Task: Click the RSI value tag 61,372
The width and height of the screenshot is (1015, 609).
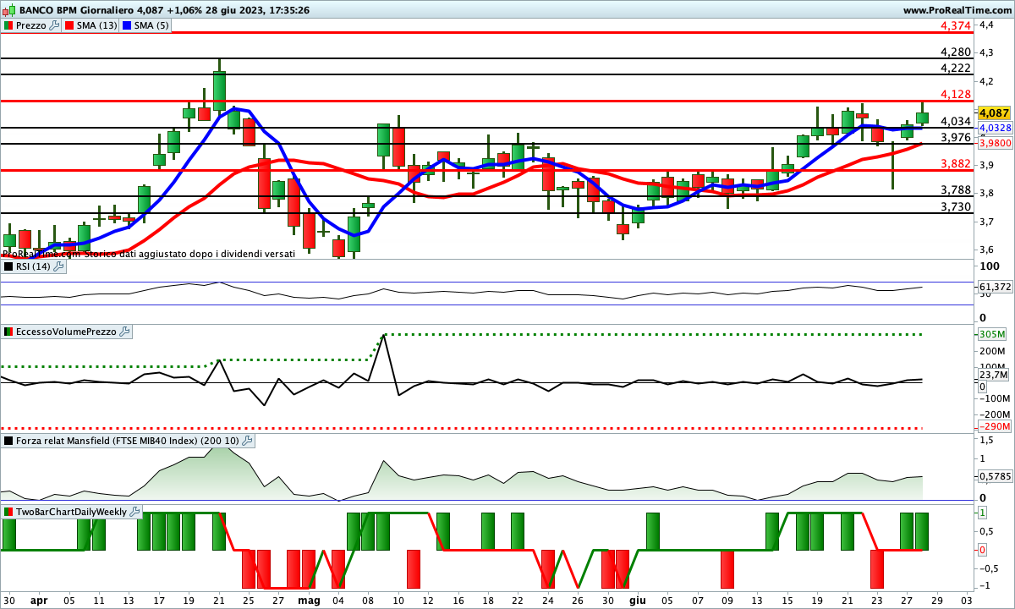Action: tap(996, 288)
